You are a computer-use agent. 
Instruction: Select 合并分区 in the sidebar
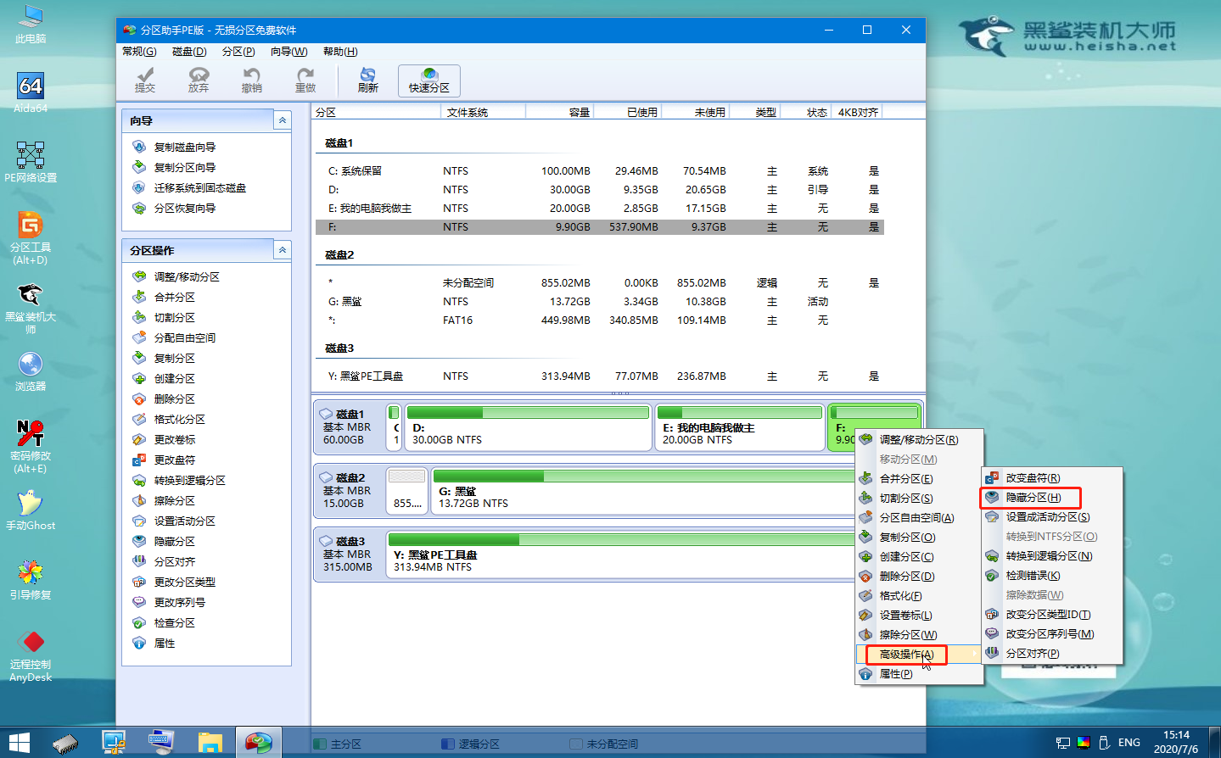pyautogui.click(x=174, y=297)
